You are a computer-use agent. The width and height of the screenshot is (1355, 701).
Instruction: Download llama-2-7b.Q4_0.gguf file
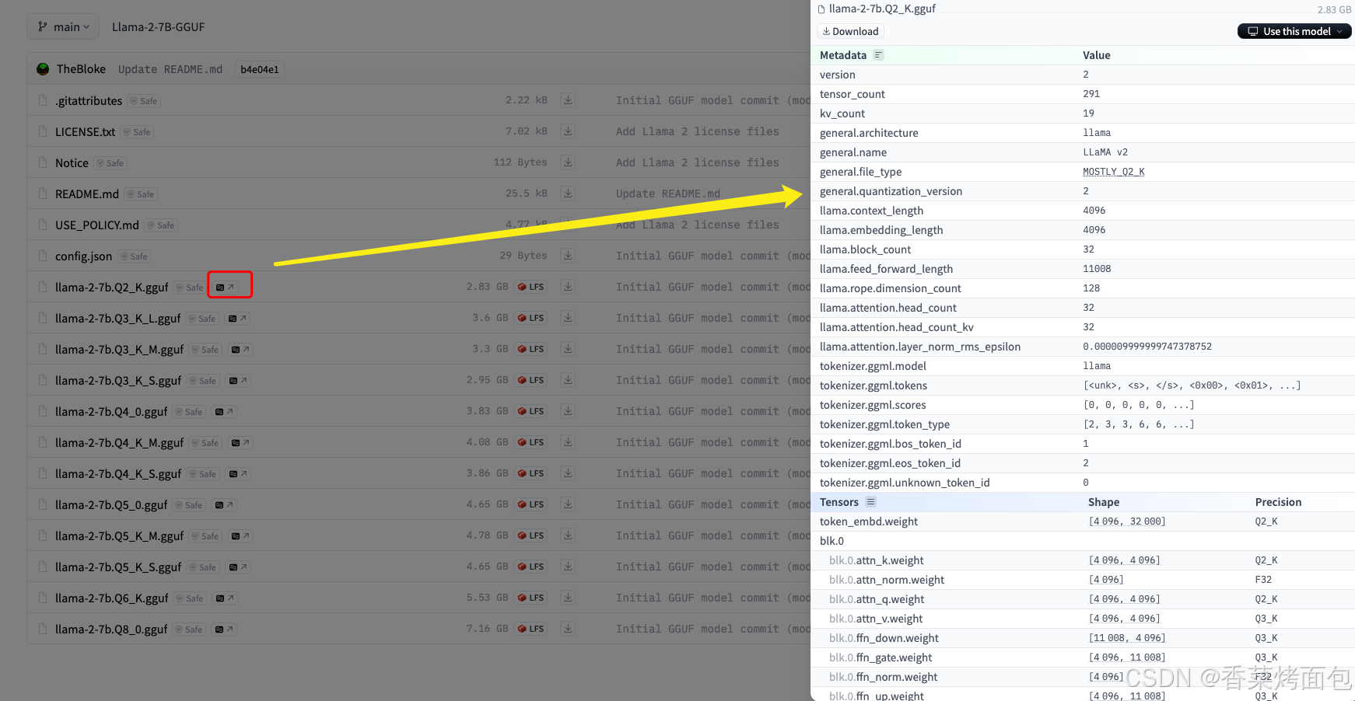click(x=569, y=411)
